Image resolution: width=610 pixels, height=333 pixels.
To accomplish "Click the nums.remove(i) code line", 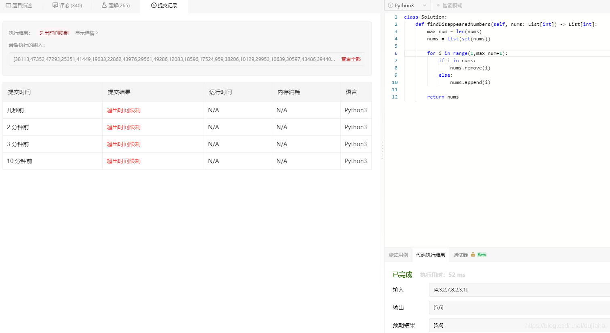I will click(x=470, y=68).
